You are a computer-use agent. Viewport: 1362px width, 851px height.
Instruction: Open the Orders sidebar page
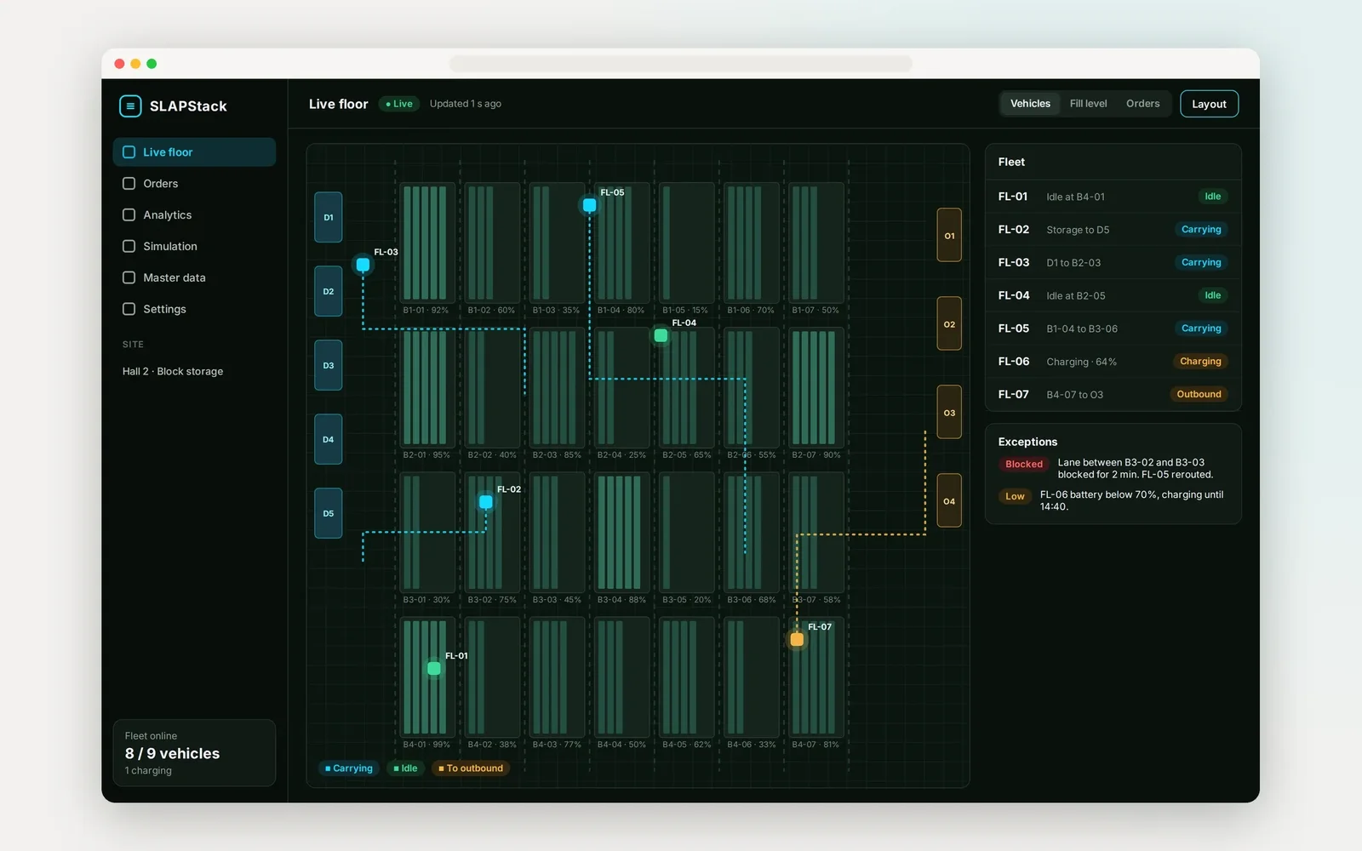[194, 184]
